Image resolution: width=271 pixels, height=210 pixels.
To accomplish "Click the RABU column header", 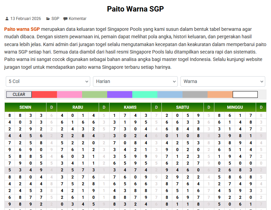I will [x=78, y=107].
